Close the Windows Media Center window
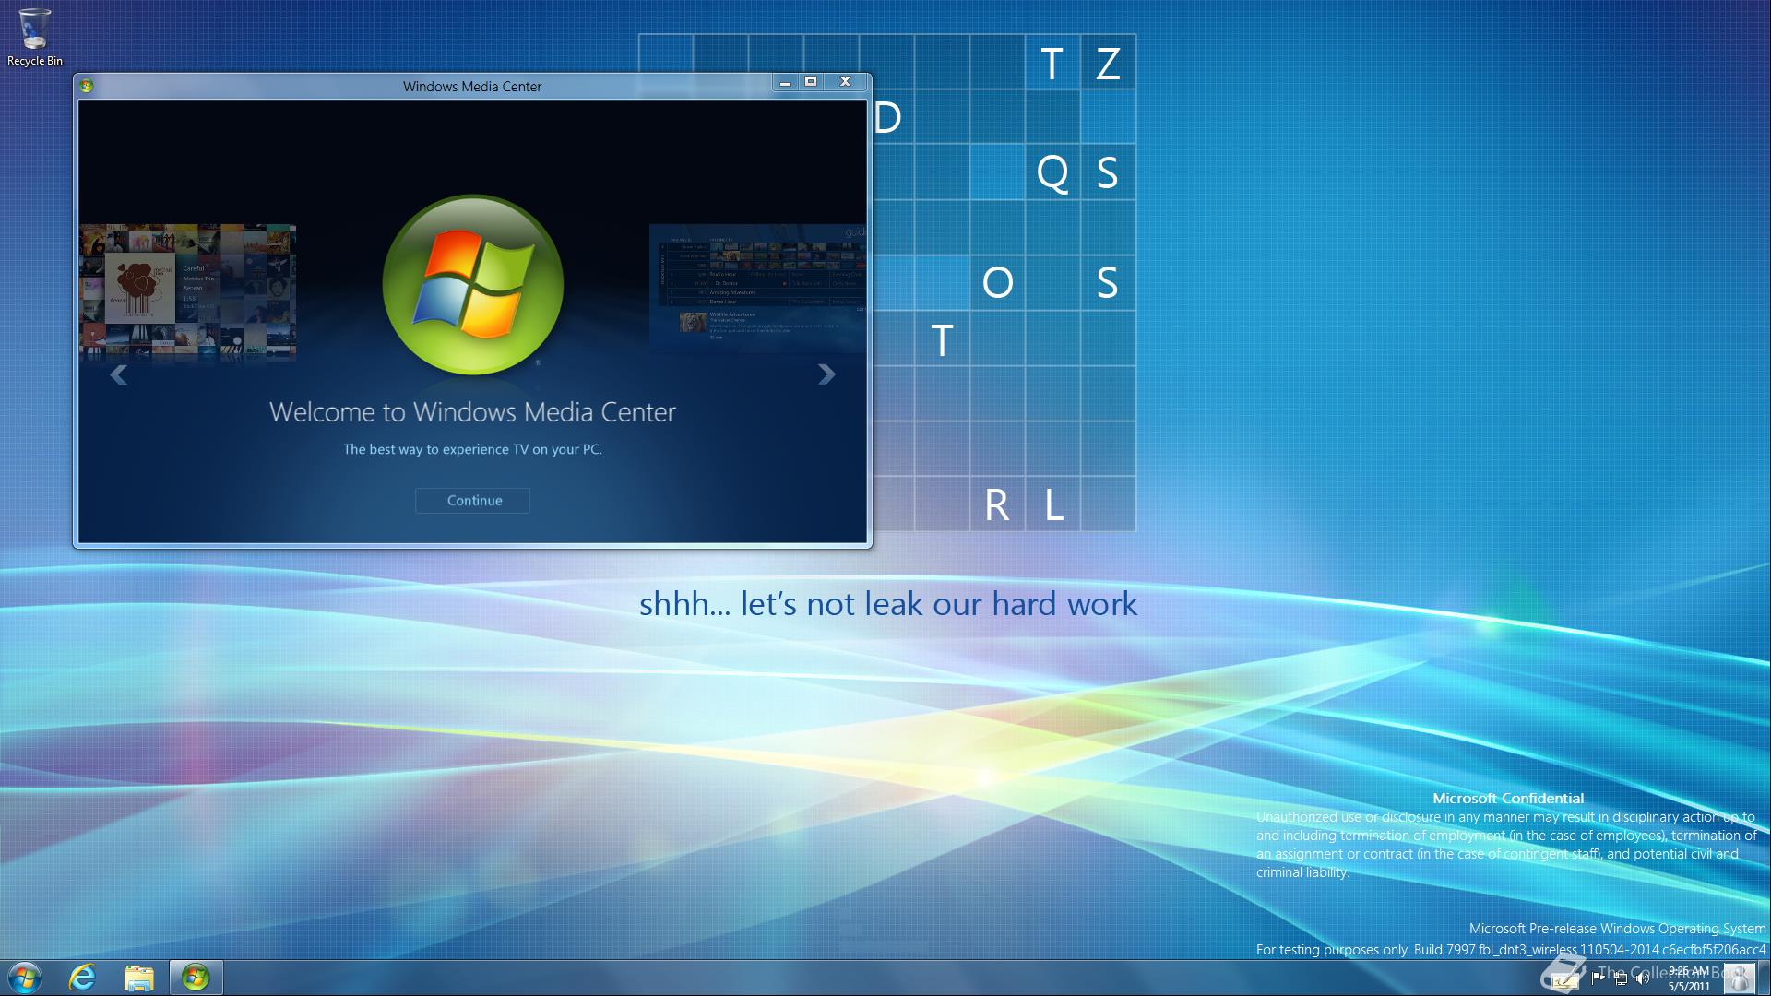 click(x=845, y=82)
